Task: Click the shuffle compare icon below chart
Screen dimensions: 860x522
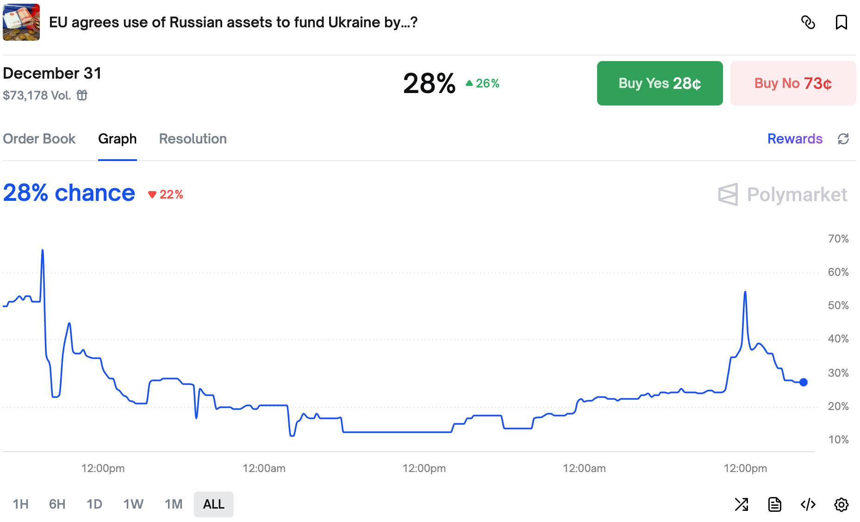Action: (x=742, y=504)
